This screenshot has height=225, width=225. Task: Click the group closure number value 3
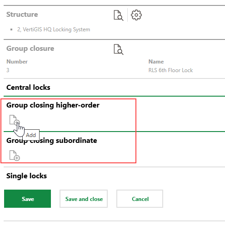point(8,70)
